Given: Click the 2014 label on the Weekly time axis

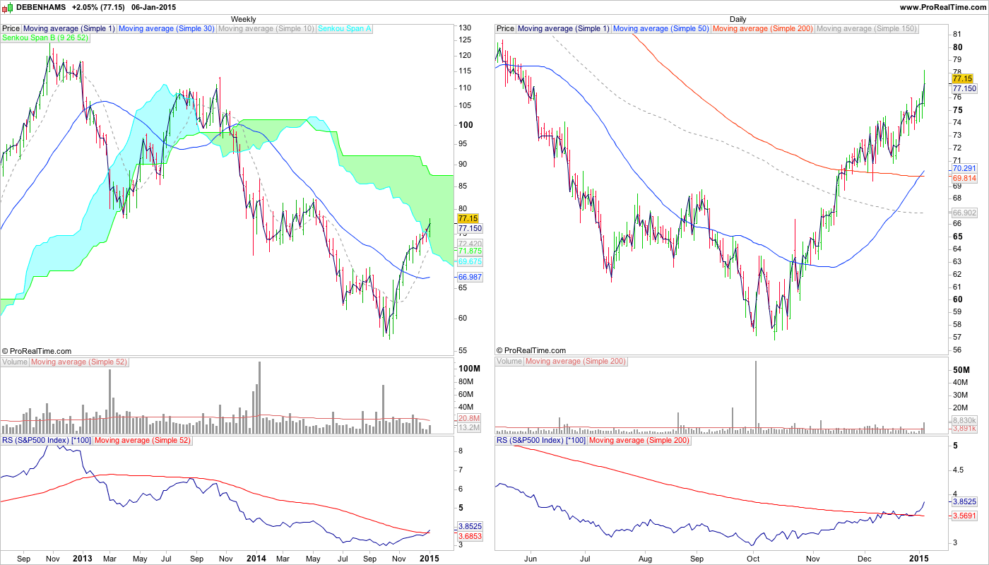Looking at the screenshot, I should 256,557.
